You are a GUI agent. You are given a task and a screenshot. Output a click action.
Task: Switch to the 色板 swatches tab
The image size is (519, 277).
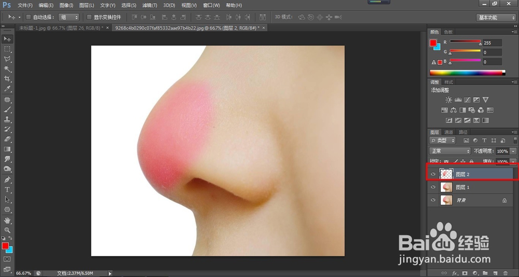click(448, 32)
